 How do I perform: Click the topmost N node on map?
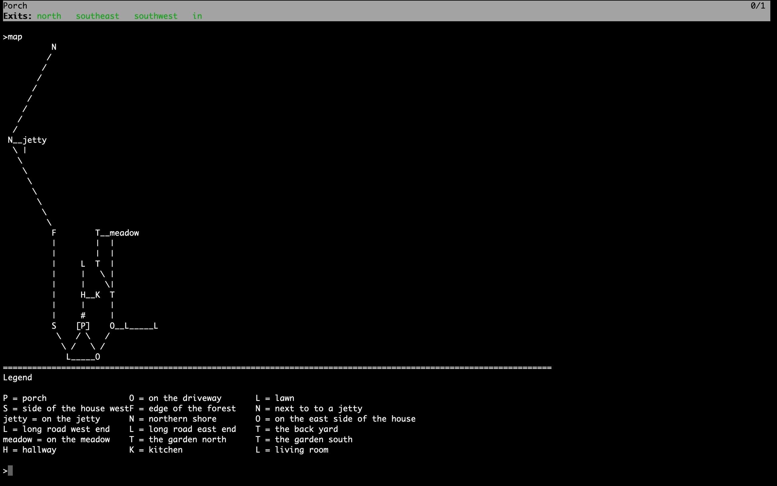54,47
